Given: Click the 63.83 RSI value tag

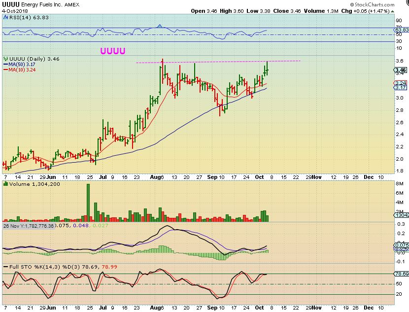Looking at the screenshot, I should coord(402,30).
